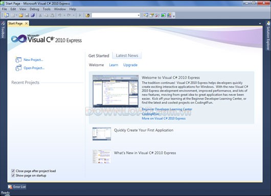
Task: Select the Learn sub-tab
Action: point(114,65)
